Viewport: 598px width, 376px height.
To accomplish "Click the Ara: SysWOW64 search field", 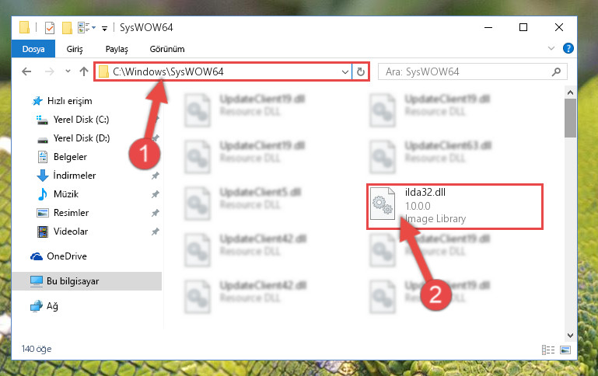I will (467, 71).
